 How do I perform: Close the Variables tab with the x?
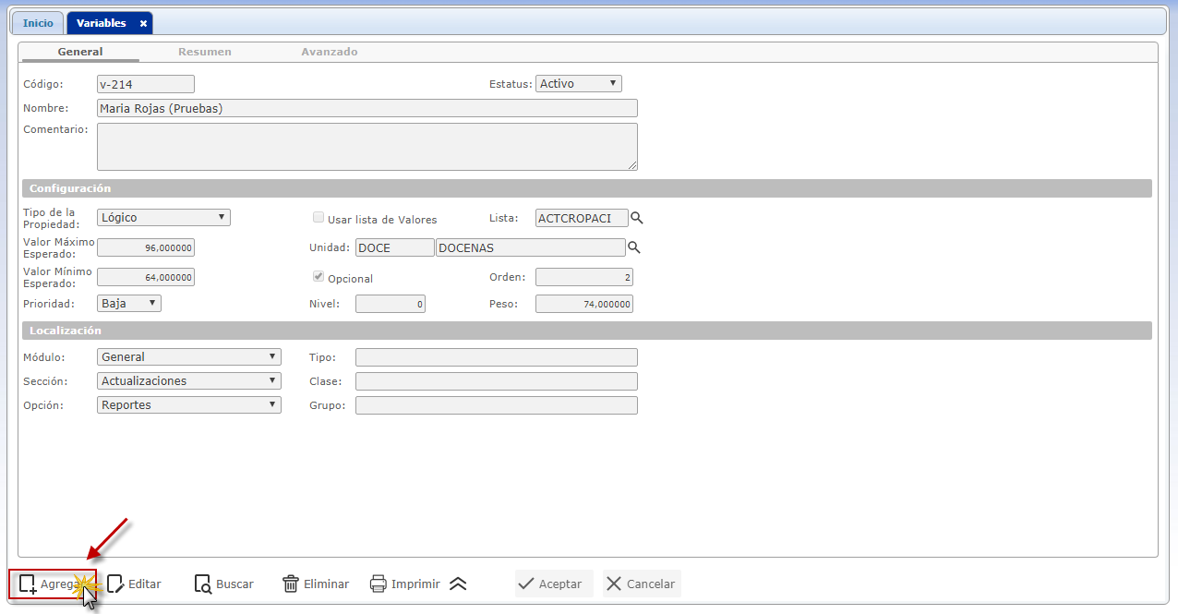pos(143,23)
